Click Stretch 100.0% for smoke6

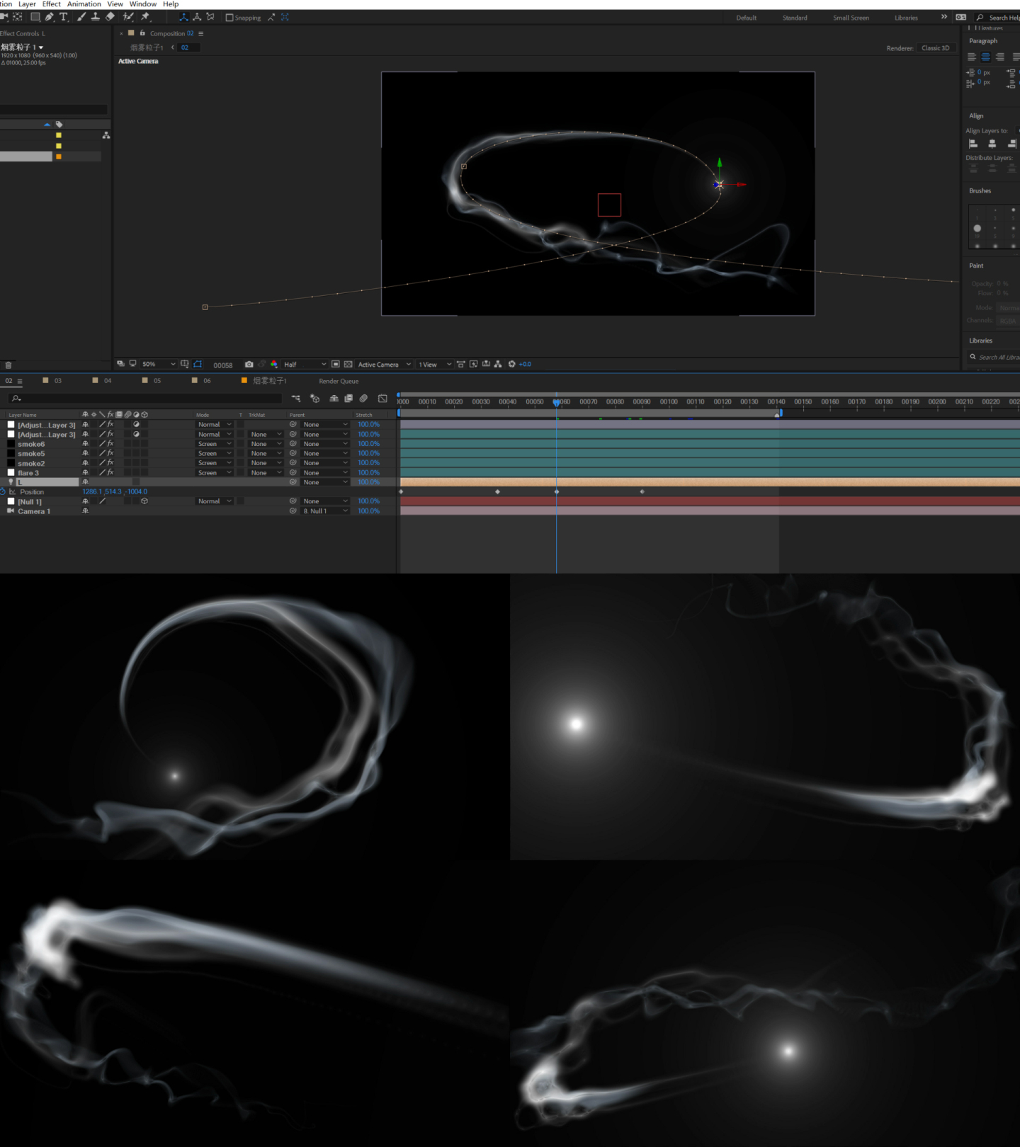(368, 444)
